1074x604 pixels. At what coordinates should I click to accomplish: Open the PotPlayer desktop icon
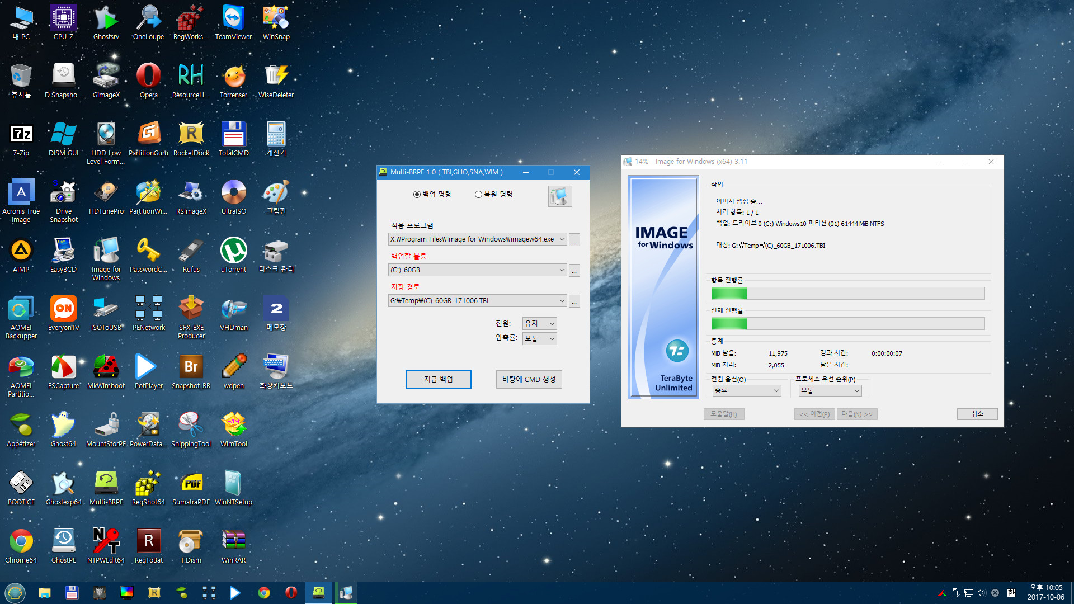pyautogui.click(x=149, y=371)
